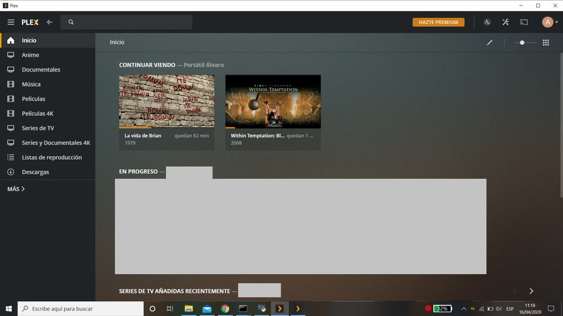This screenshot has height=316, width=563.
Task: Click the Cast to device icon
Action: click(524, 22)
